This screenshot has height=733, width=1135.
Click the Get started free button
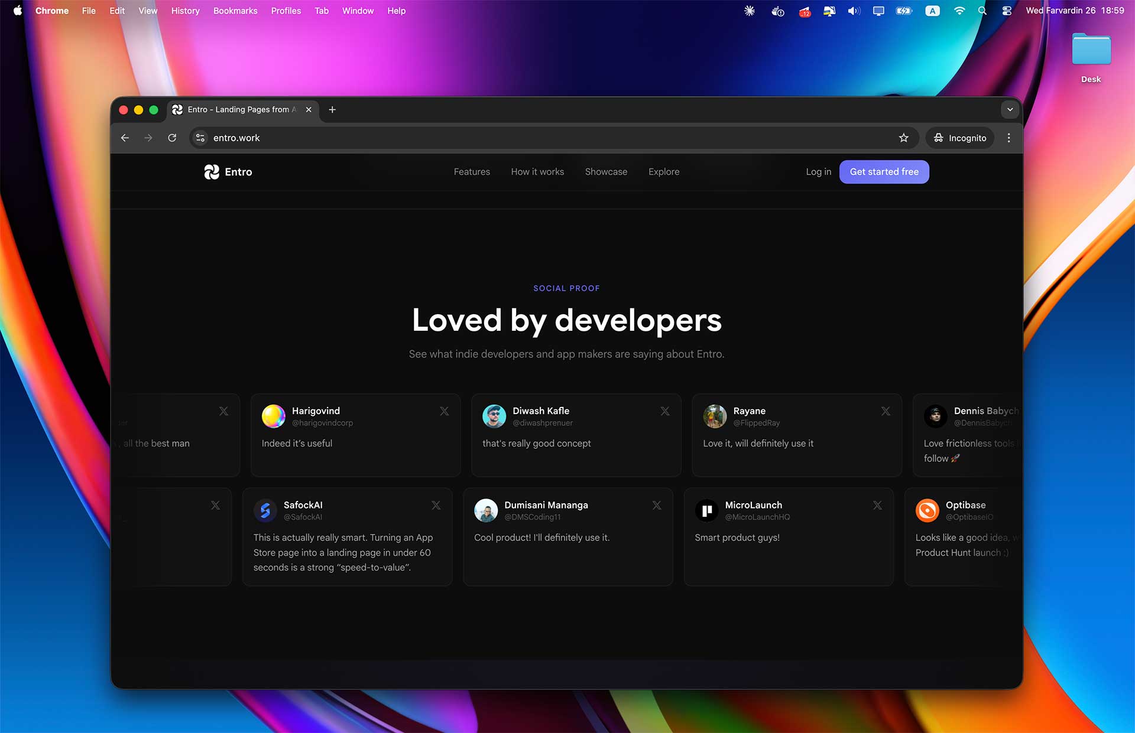pyautogui.click(x=884, y=172)
